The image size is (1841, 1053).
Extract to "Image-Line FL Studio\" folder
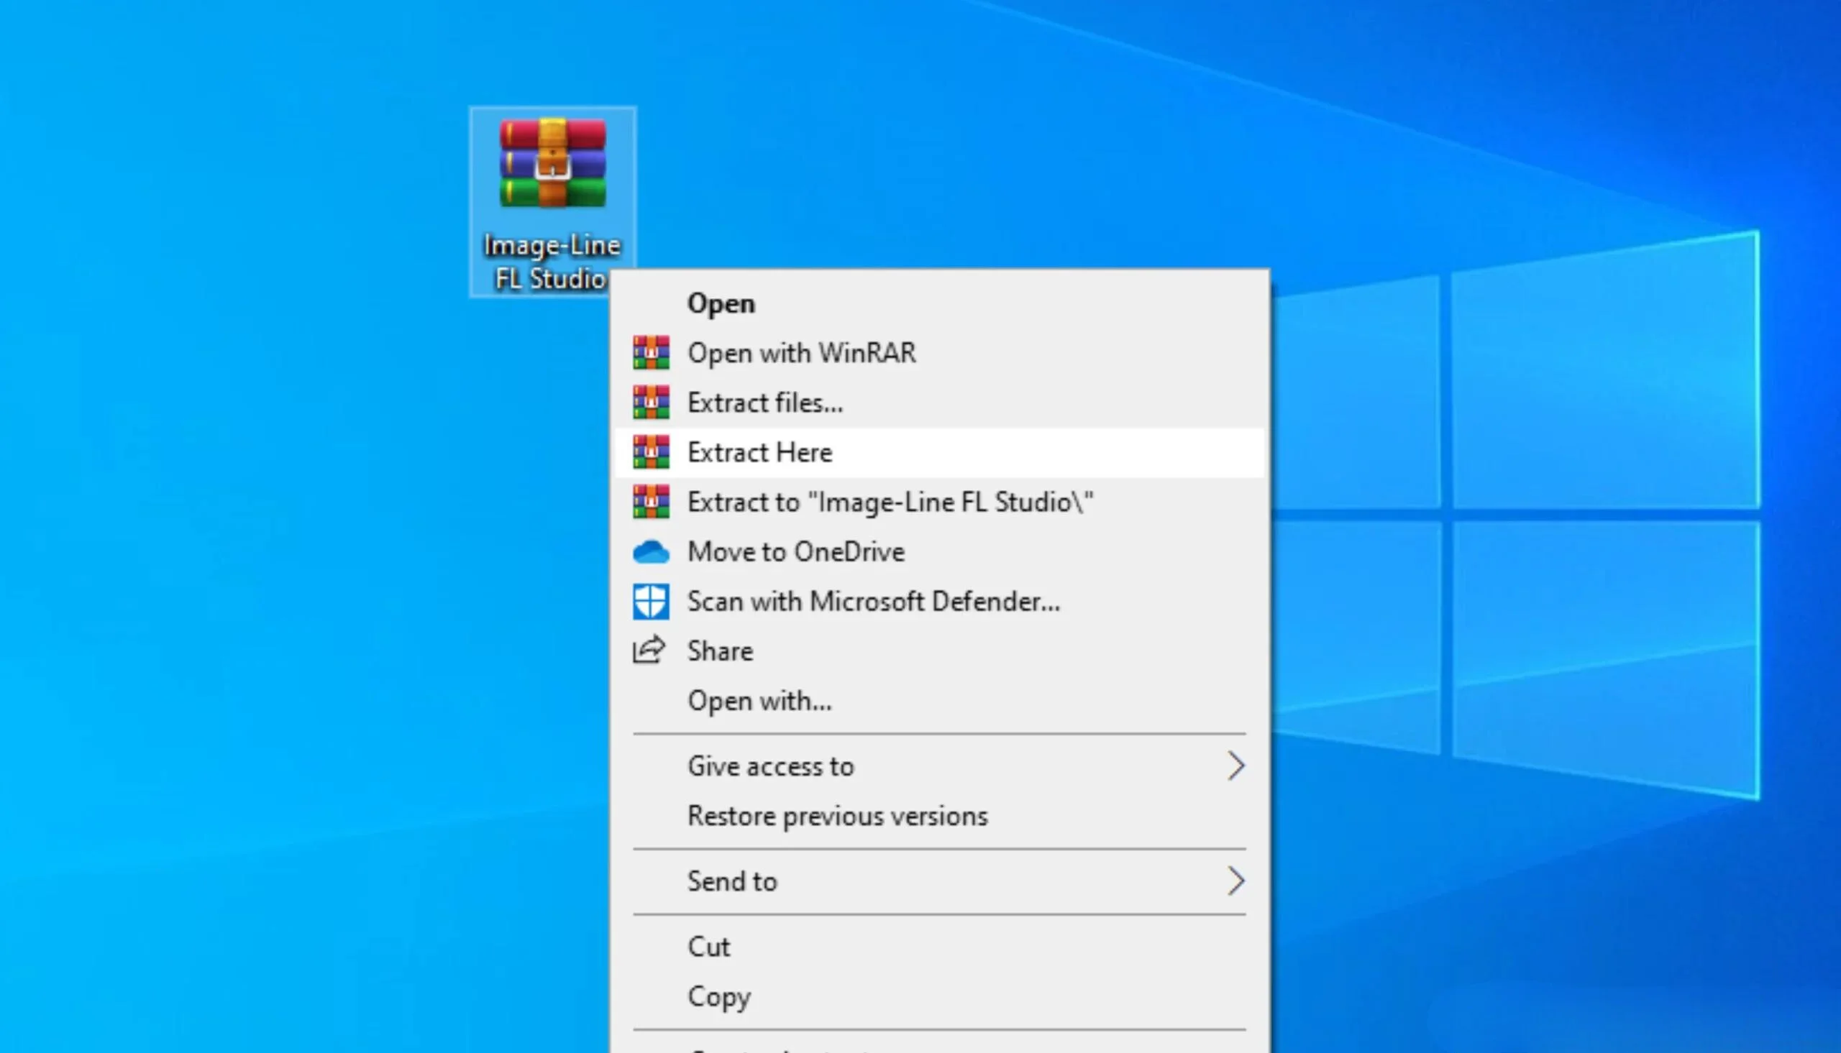939,502
